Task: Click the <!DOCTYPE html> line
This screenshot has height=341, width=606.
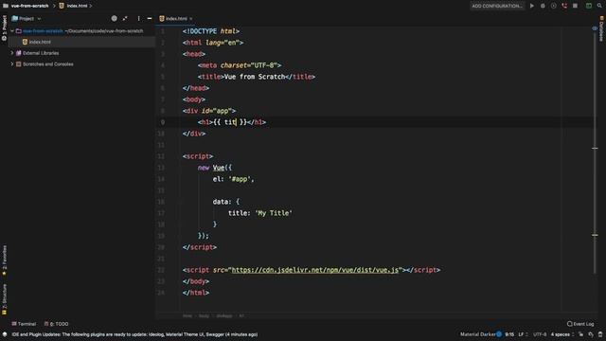Action: point(211,31)
